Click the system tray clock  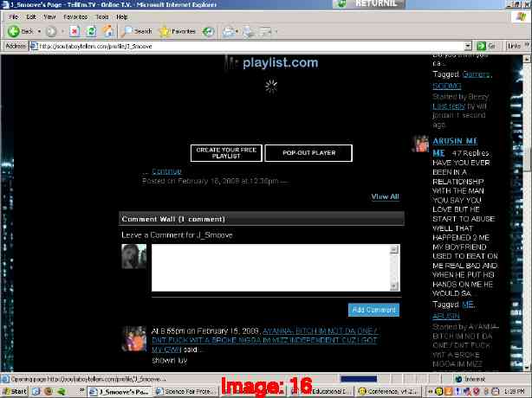coord(515,392)
